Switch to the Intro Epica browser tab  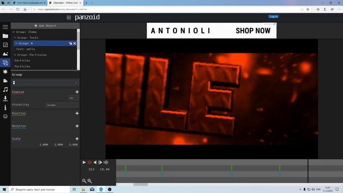(29, 3)
